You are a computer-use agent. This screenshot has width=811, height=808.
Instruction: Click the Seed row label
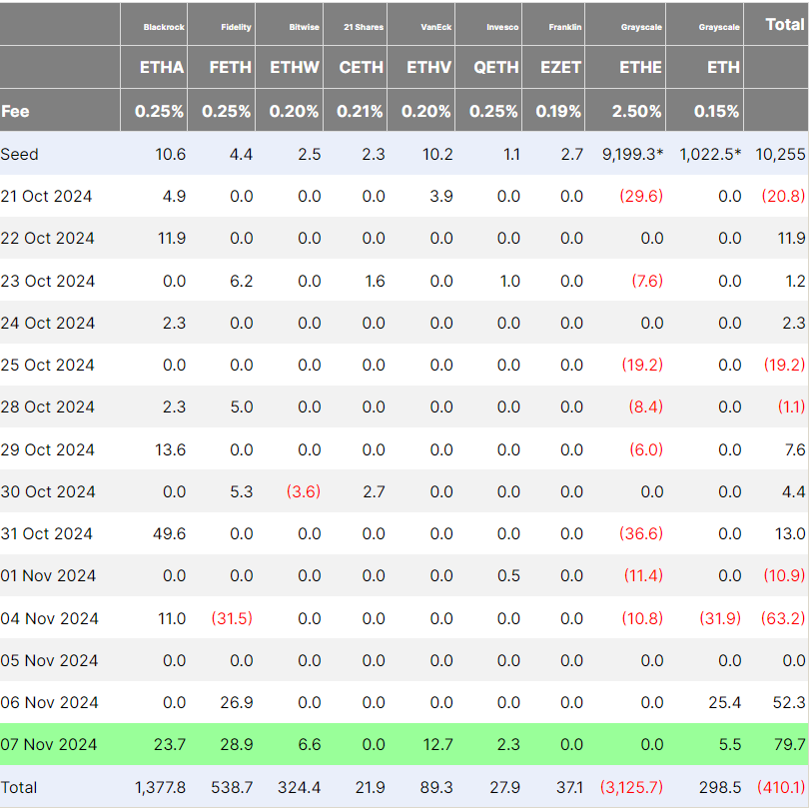[22, 154]
